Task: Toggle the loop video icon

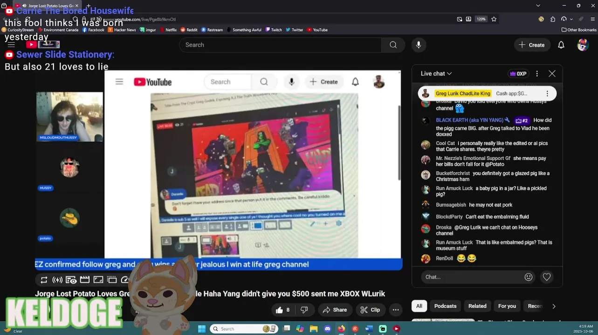Action: [x=44, y=280]
